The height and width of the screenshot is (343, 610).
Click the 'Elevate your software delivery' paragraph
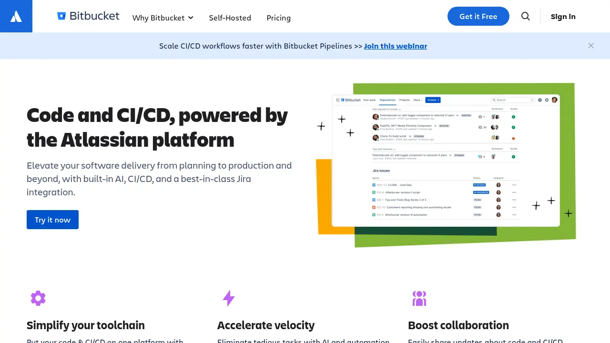click(x=159, y=179)
